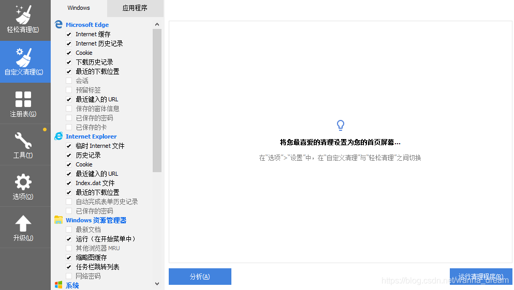Viewport: 514px width, 290px height.
Task: Check the 网络密码 checkbox
Action: pos(69,276)
